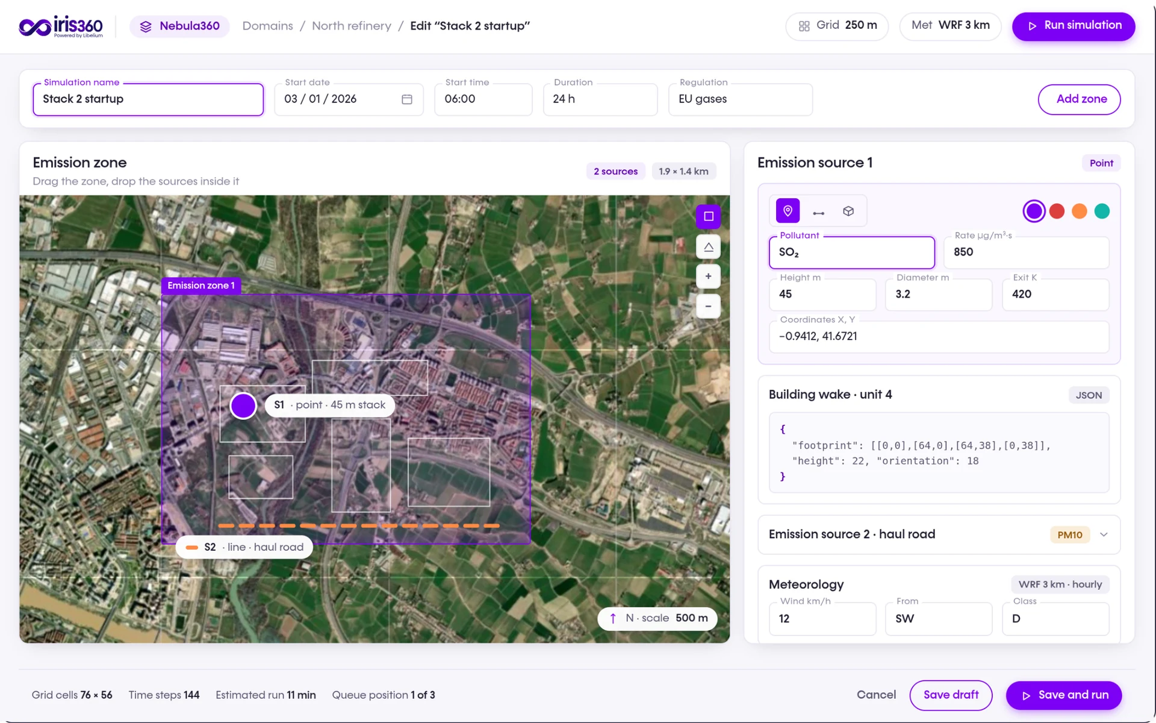Open the wind From SW field
This screenshot has height=723, width=1156.
tap(938, 619)
